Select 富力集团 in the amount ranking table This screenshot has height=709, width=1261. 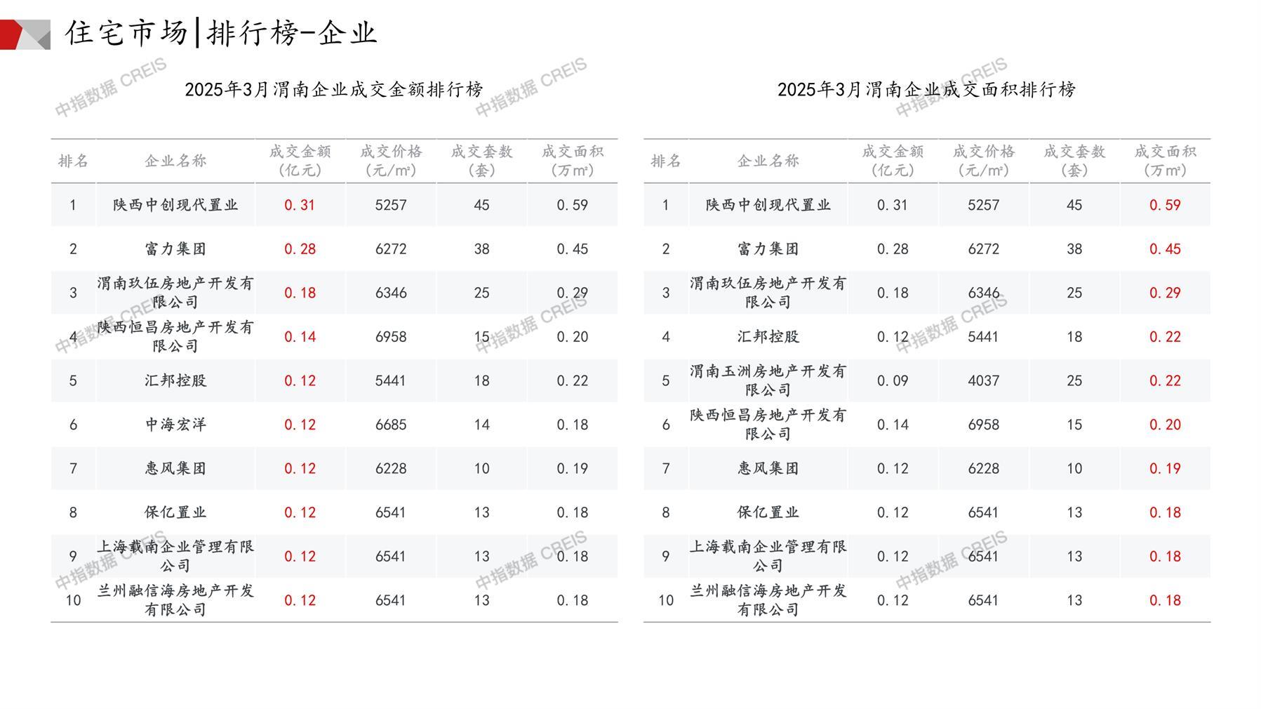coord(175,249)
